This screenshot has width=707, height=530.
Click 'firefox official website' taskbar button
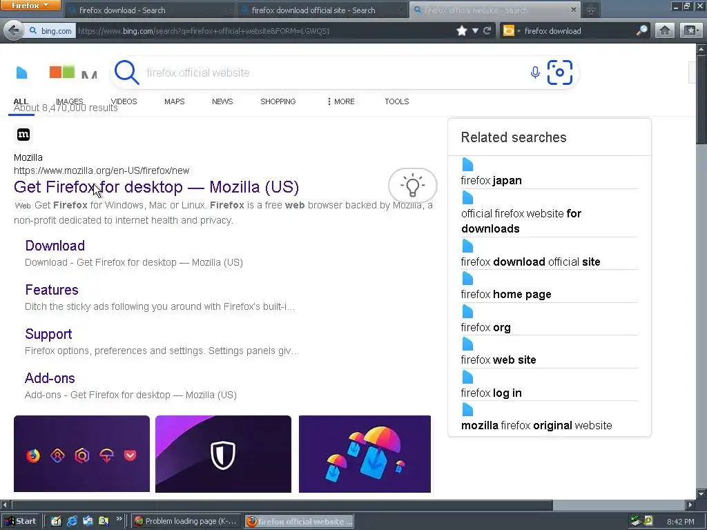[300, 522]
